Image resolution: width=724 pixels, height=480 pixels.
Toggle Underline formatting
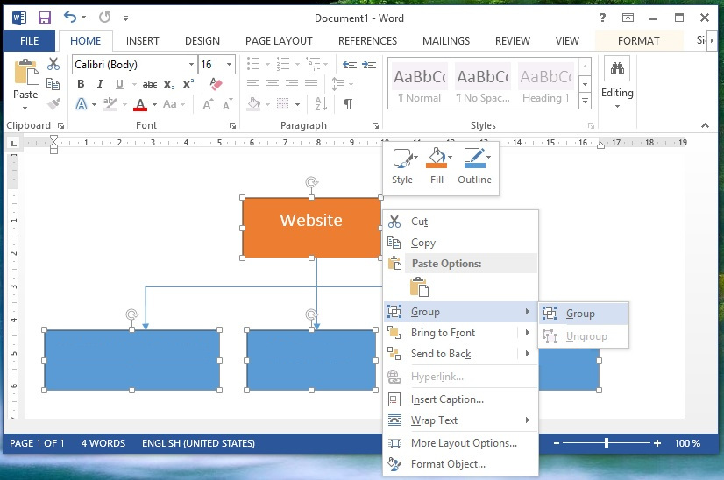click(x=119, y=84)
